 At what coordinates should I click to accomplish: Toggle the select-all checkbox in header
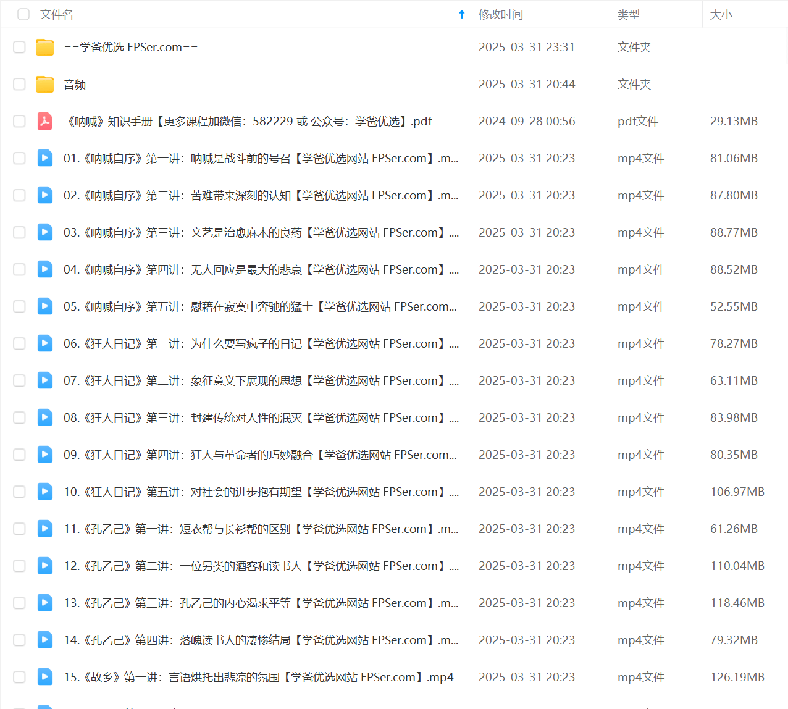[x=23, y=14]
